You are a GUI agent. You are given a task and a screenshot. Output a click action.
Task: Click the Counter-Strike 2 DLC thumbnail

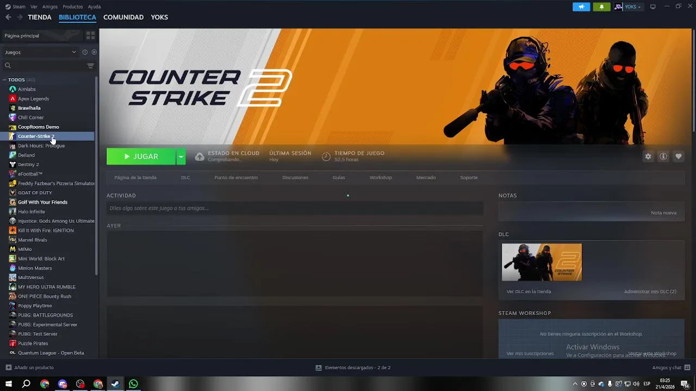click(542, 262)
